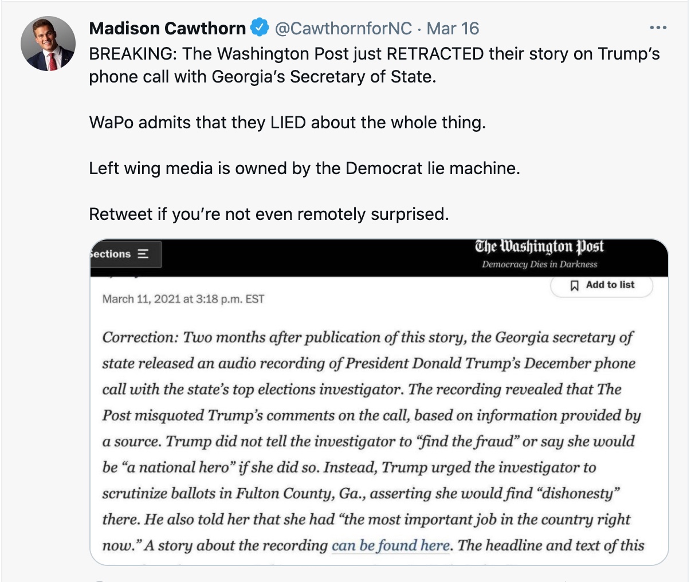This screenshot has height=582, width=691.
Task: Click the Mar 16 tweet date
Action: [453, 28]
